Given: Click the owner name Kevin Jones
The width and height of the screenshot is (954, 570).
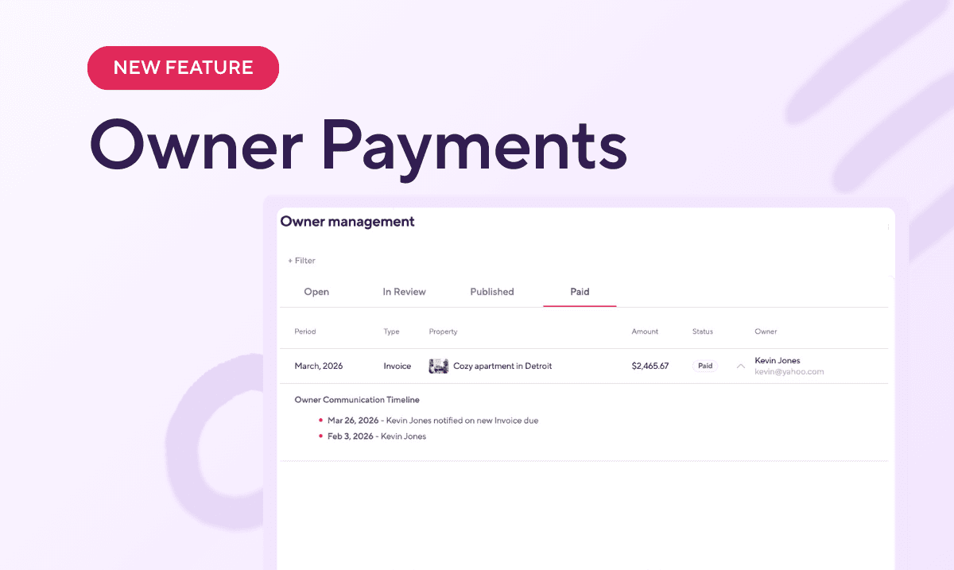Looking at the screenshot, I should 777,360.
